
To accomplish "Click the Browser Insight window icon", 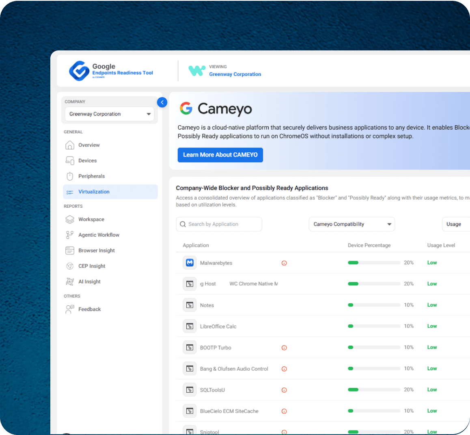I will point(70,251).
